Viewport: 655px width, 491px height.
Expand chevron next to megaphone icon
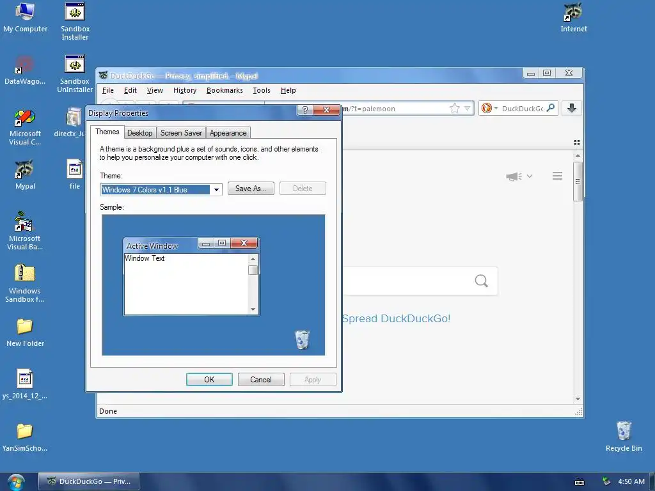[529, 176]
